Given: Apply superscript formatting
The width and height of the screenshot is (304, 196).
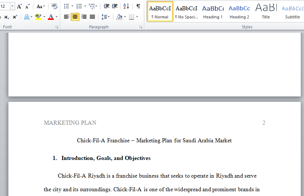Looking at the screenshot, I should point(15,17).
